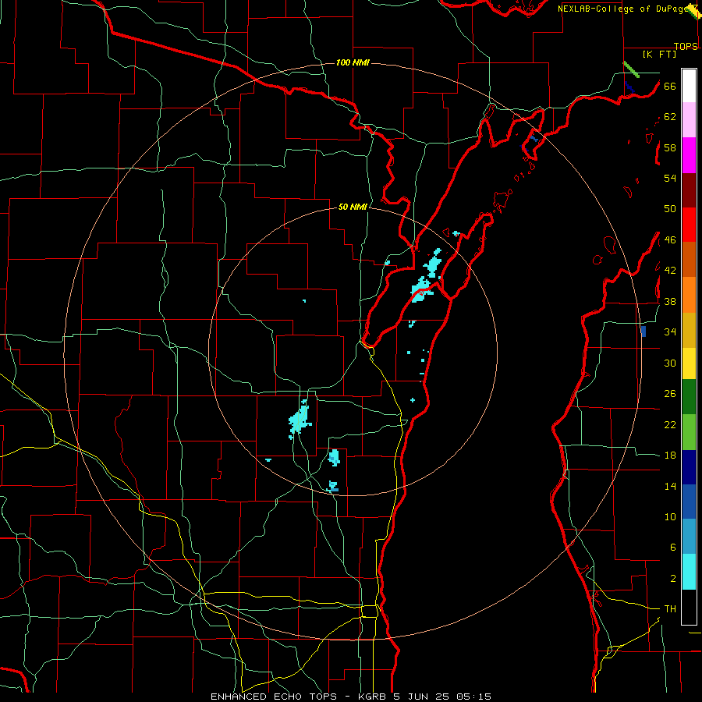The height and width of the screenshot is (702, 702).
Task: Click the "TOPS" legend heading
Action: pyautogui.click(x=686, y=46)
